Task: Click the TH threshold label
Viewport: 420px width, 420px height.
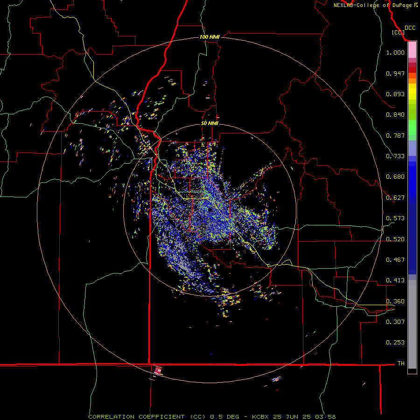Action: (x=401, y=363)
